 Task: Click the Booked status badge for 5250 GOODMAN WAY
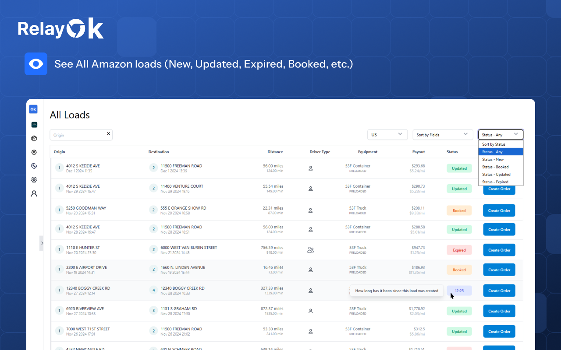coord(459,210)
